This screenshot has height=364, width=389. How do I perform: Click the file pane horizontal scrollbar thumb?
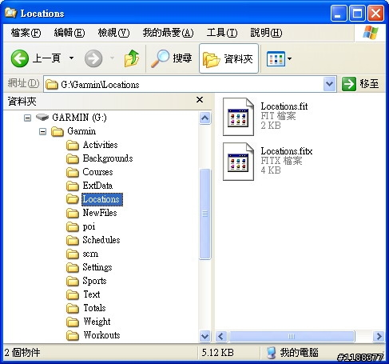(x=292, y=336)
